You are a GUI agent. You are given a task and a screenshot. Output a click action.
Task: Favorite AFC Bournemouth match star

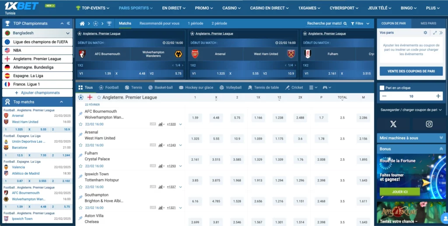click(80, 124)
